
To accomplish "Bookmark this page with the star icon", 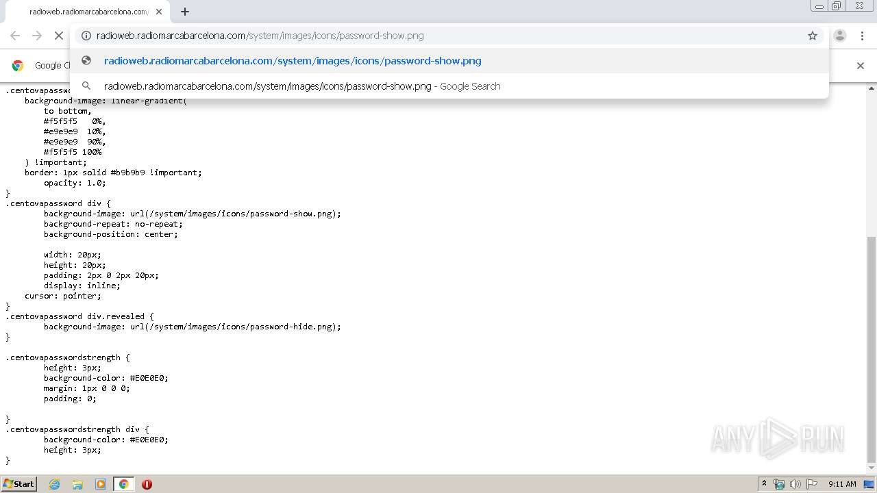I will [813, 36].
